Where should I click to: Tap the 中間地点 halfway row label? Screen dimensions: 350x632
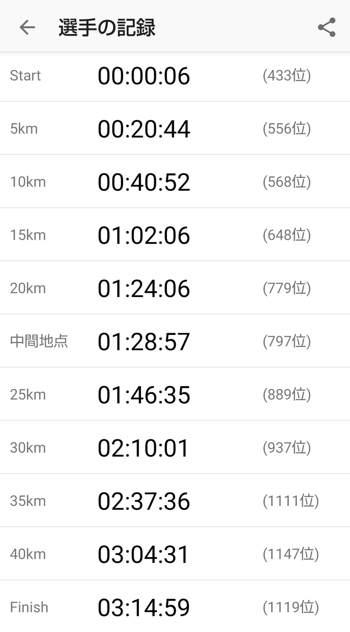(x=39, y=341)
